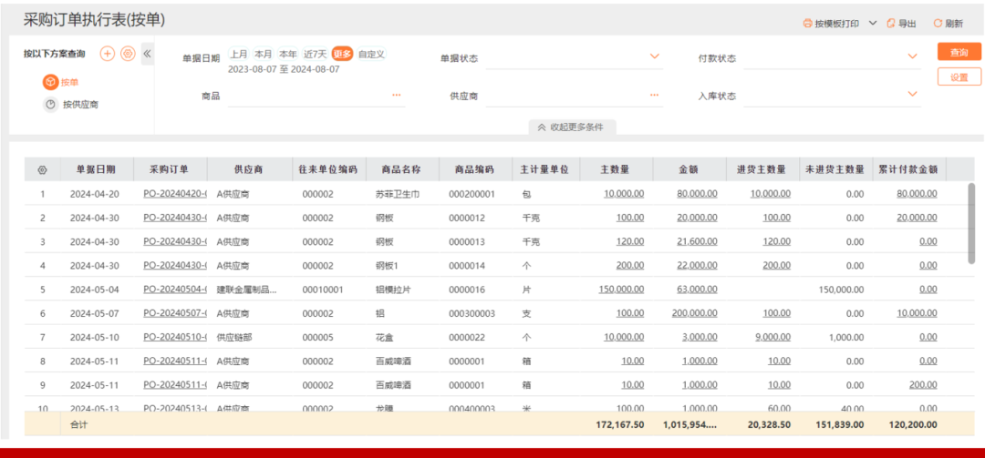Click the orange 查询 button

tap(959, 53)
